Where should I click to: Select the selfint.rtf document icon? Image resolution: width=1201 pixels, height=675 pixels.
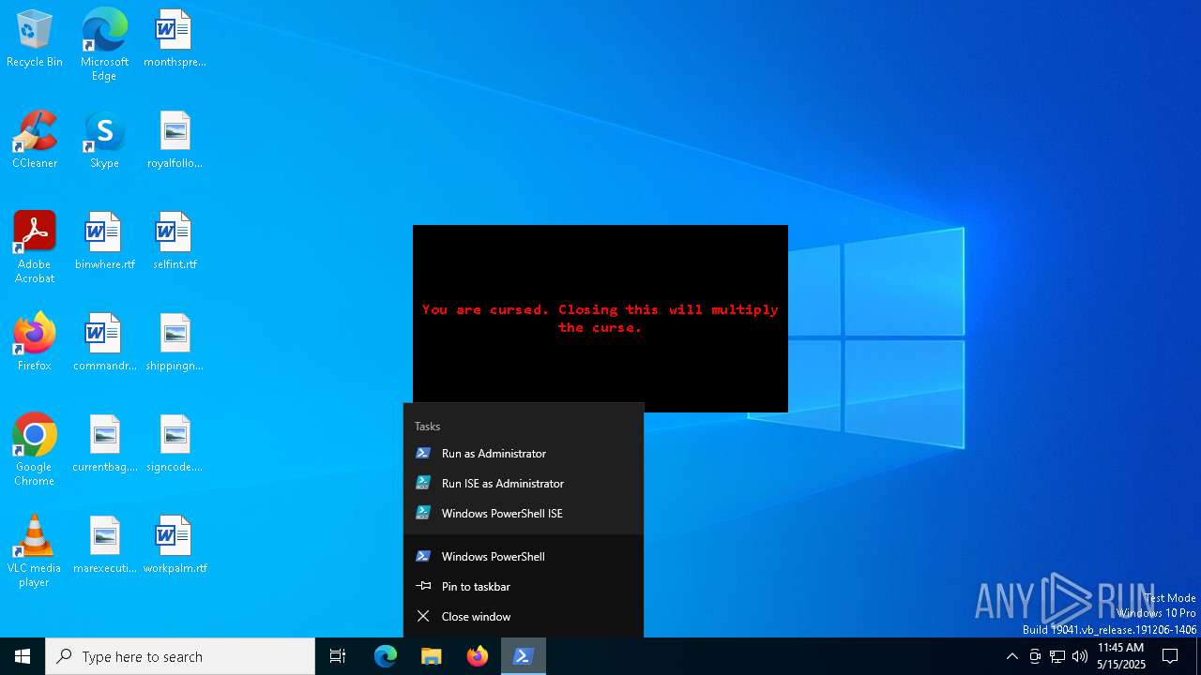click(175, 242)
